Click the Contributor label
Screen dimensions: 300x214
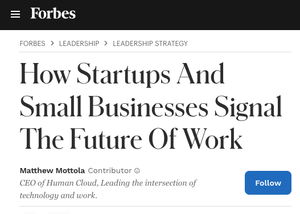click(x=110, y=170)
